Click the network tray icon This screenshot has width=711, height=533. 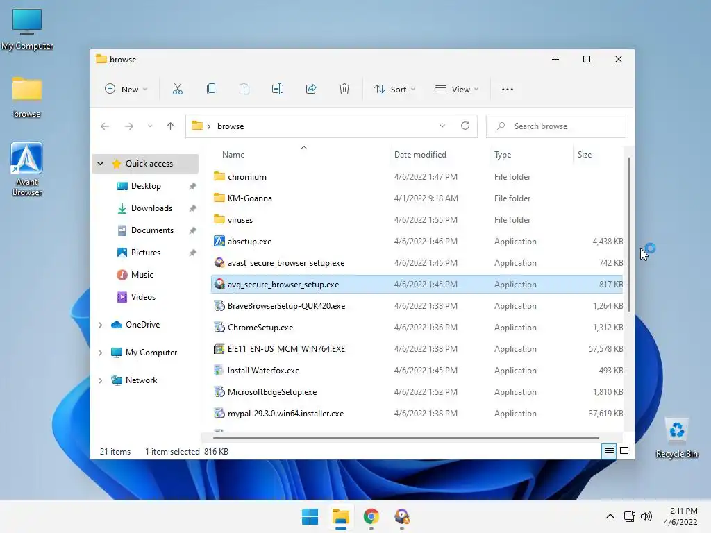click(629, 516)
